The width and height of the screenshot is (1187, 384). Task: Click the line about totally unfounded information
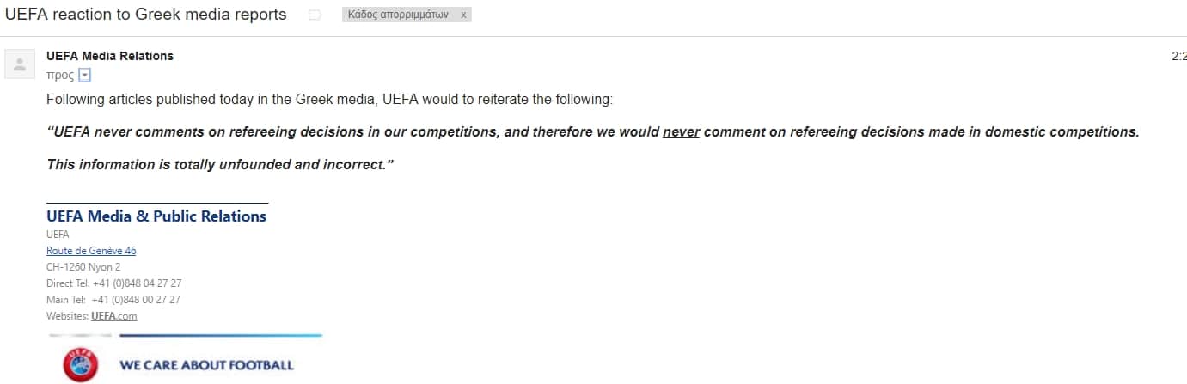point(220,164)
